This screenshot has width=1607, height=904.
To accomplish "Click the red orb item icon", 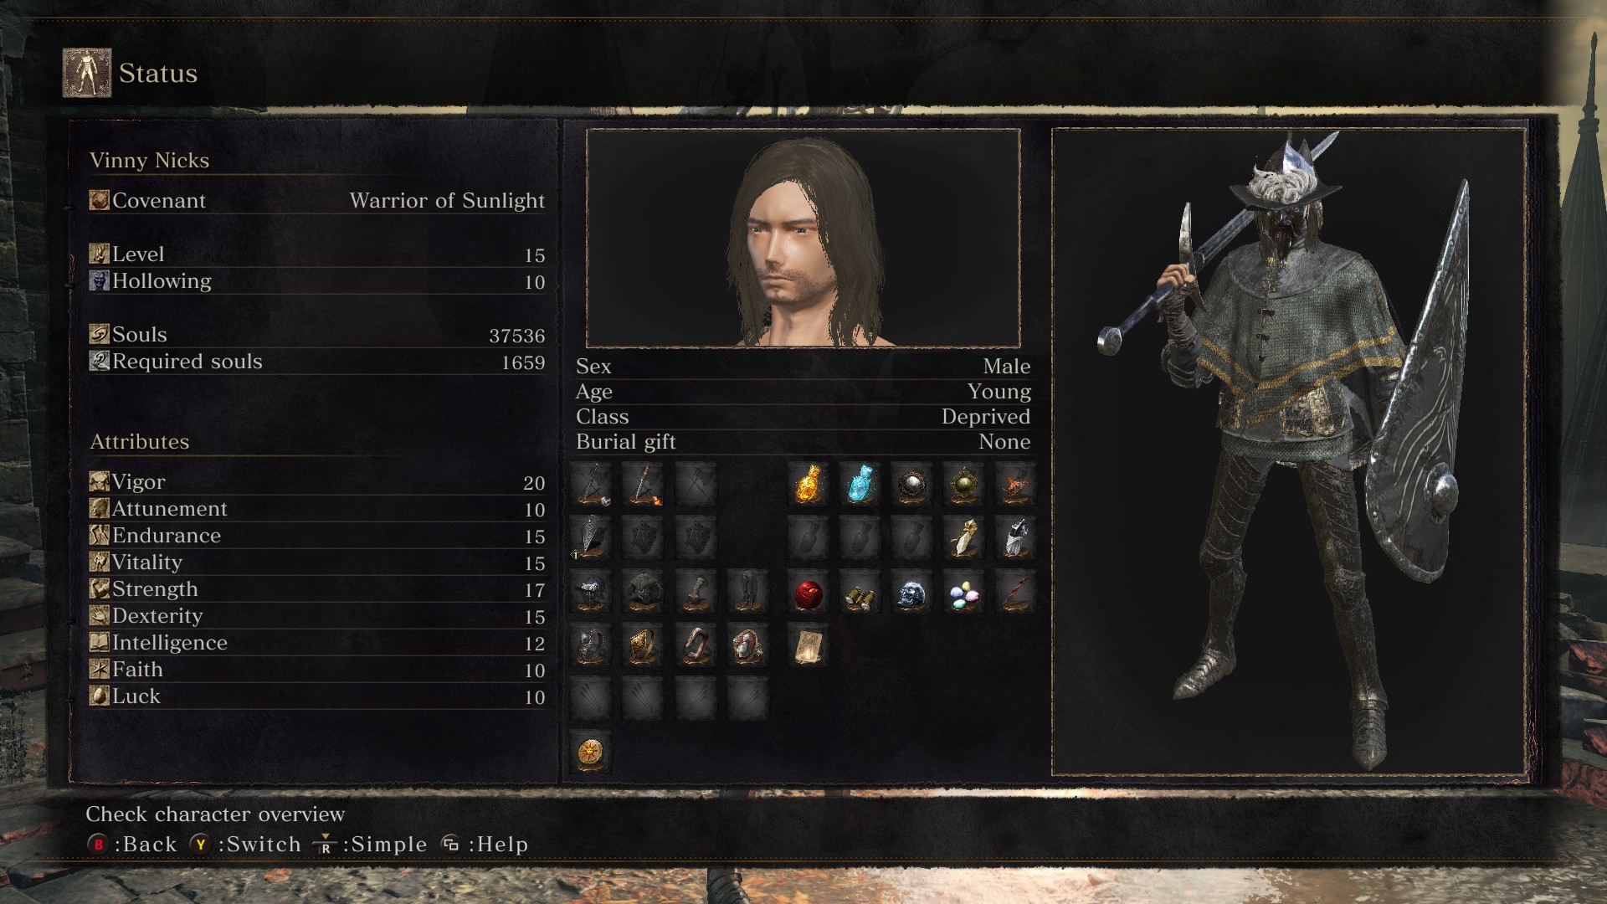I will [x=808, y=593].
